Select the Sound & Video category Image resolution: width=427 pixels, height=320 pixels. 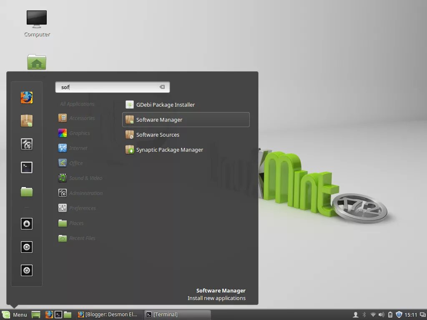coord(80,178)
